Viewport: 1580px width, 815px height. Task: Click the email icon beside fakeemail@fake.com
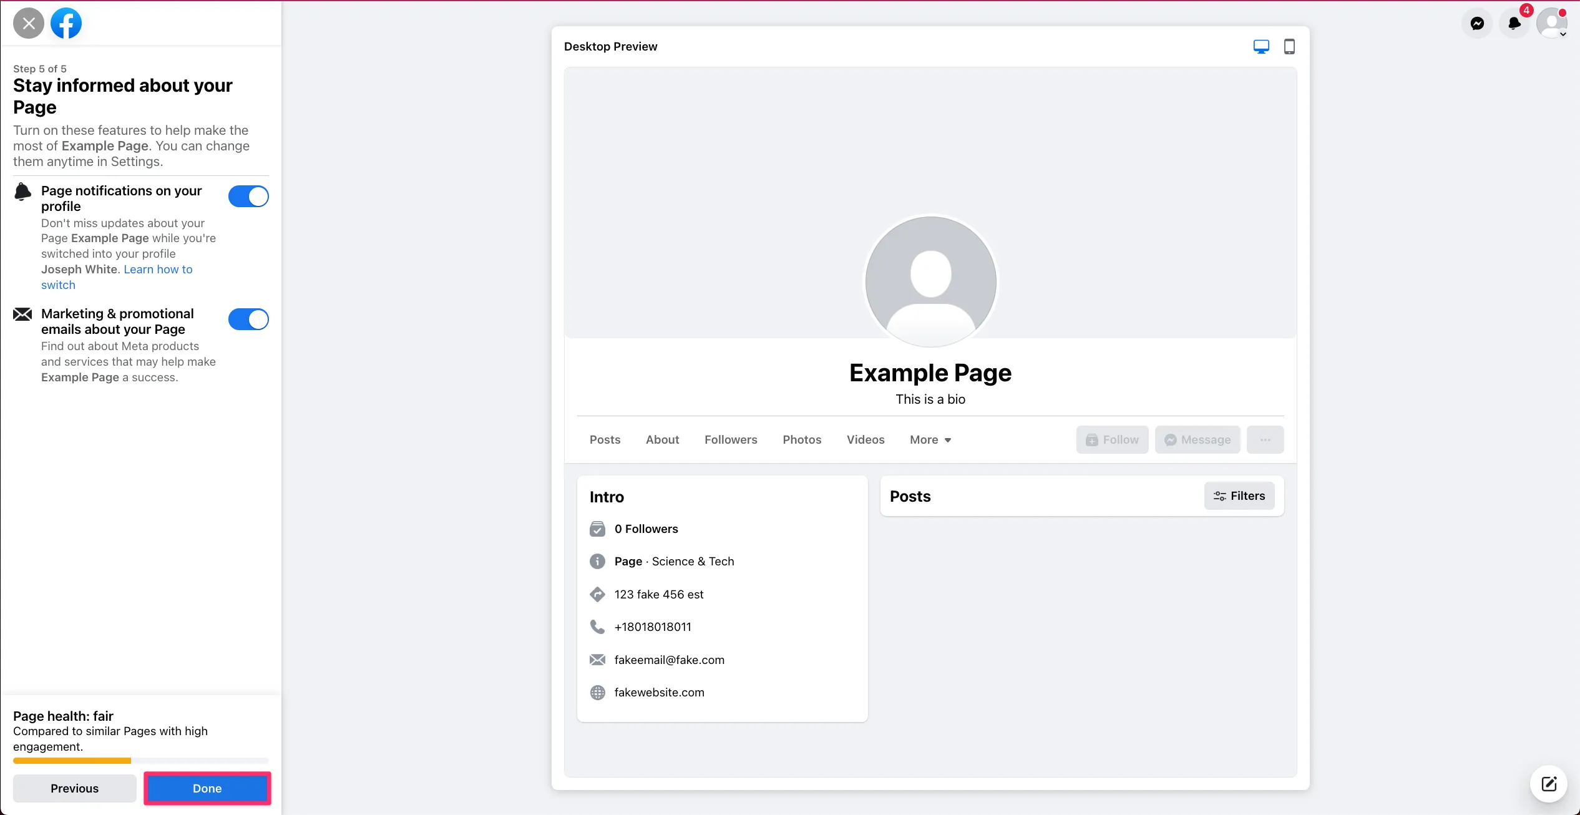click(x=597, y=660)
